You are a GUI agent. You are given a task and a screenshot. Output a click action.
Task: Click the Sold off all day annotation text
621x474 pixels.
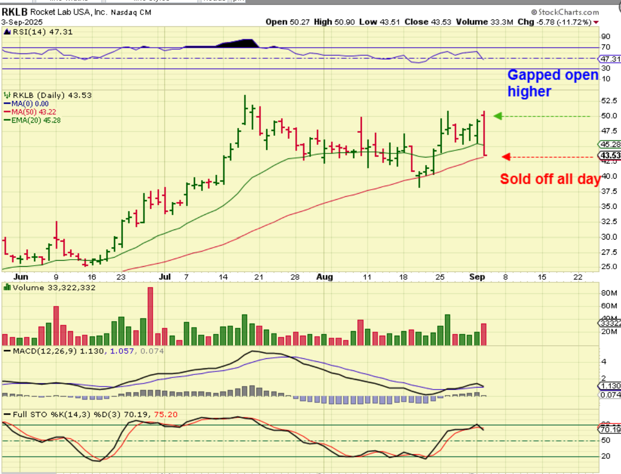(x=550, y=179)
